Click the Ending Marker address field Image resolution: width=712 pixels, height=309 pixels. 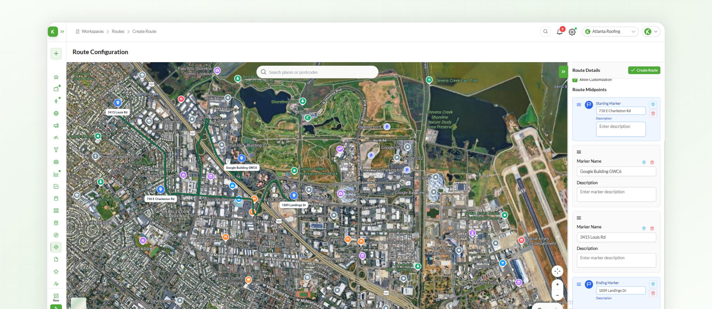(621, 290)
